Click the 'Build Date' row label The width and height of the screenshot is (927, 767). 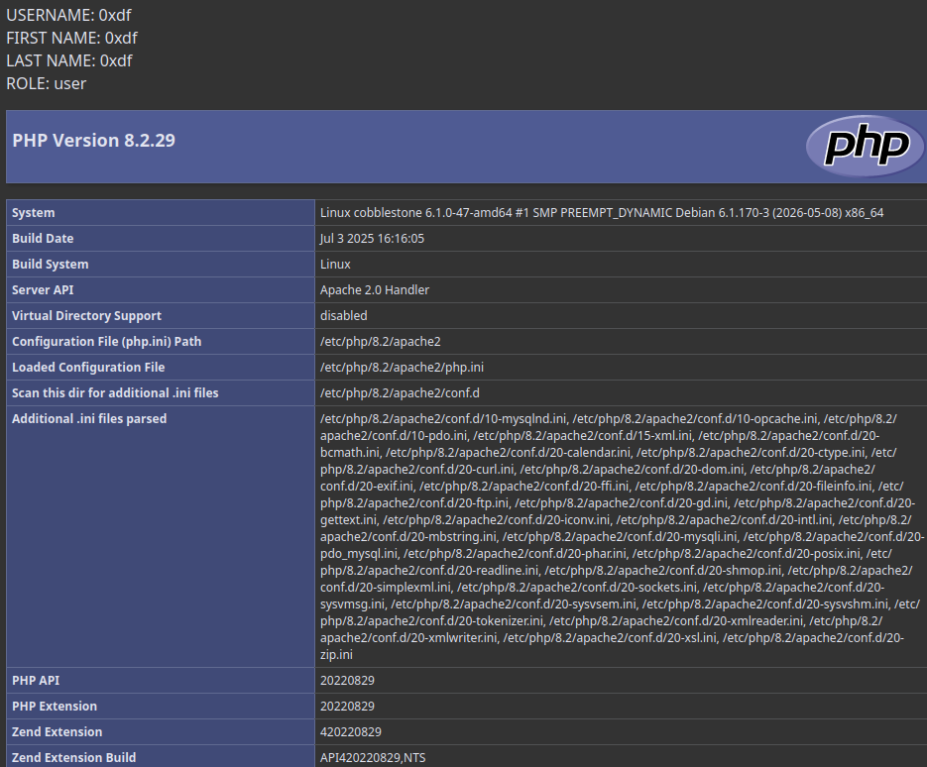click(x=43, y=238)
